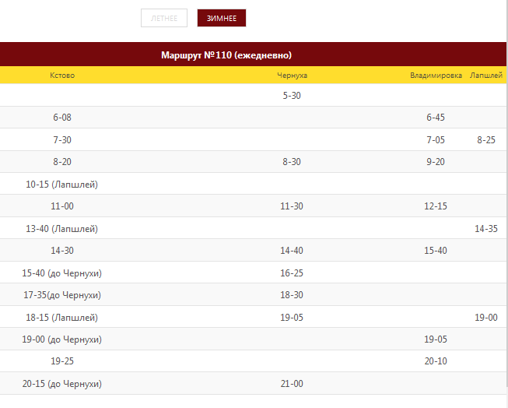This screenshot has height=408, width=508.
Task: Select the 18-30 Чернуха time
Action: coord(292,295)
